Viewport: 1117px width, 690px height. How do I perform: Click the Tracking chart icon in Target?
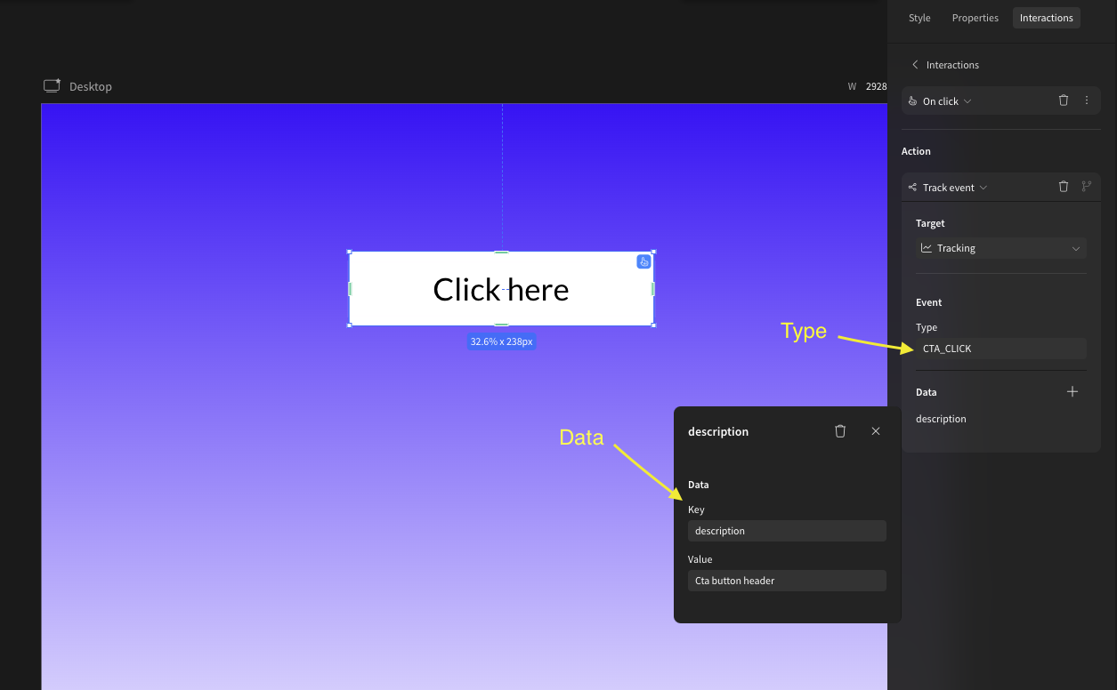(927, 248)
